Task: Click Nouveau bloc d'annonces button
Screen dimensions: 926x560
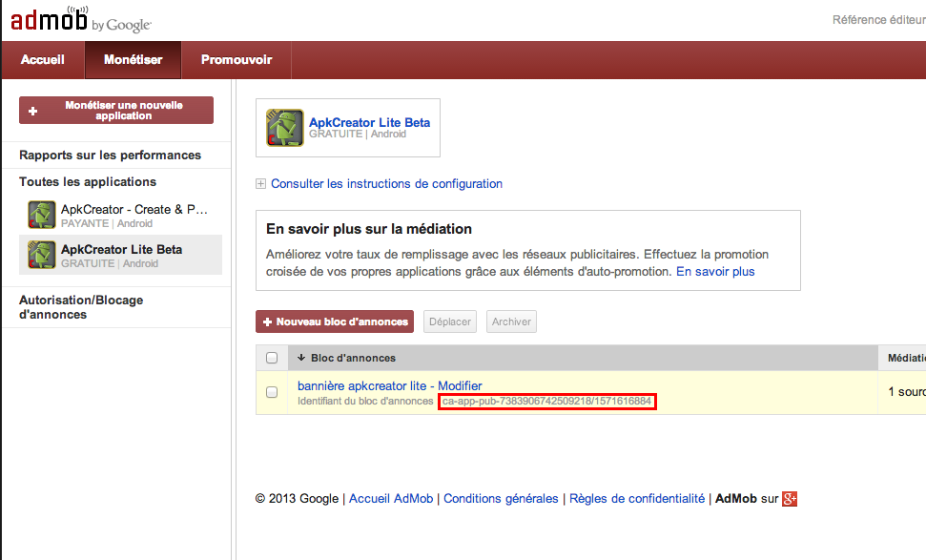Action: click(335, 321)
